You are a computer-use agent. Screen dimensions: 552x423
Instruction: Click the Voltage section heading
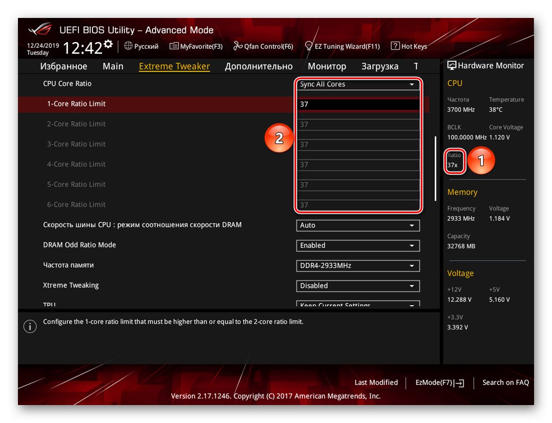click(461, 273)
